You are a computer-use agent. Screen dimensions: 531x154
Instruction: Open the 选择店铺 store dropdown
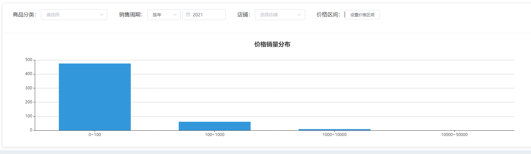pos(276,15)
